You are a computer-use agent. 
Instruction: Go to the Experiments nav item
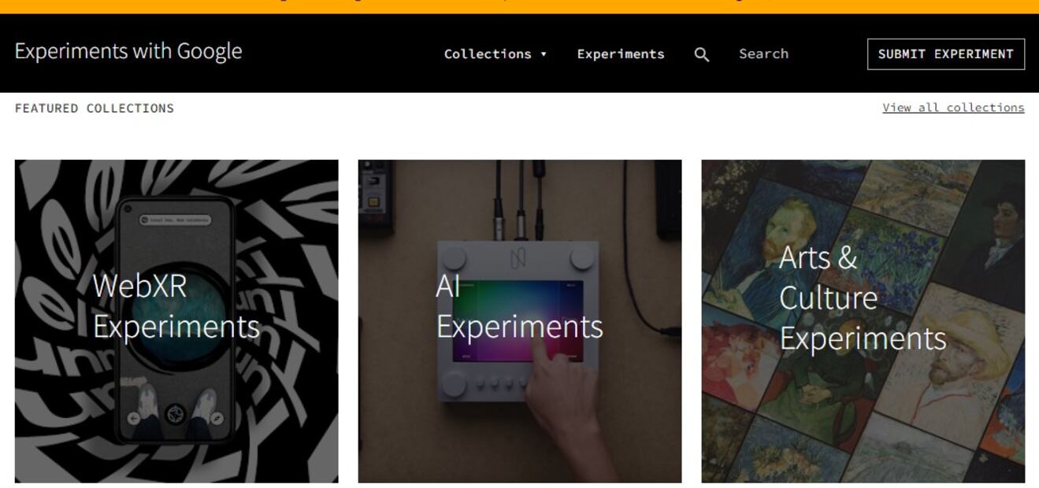620,54
